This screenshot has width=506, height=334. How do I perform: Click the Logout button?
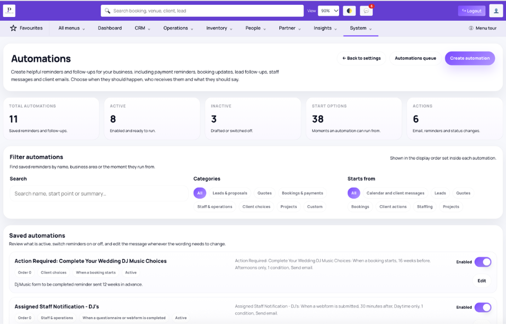tap(472, 11)
